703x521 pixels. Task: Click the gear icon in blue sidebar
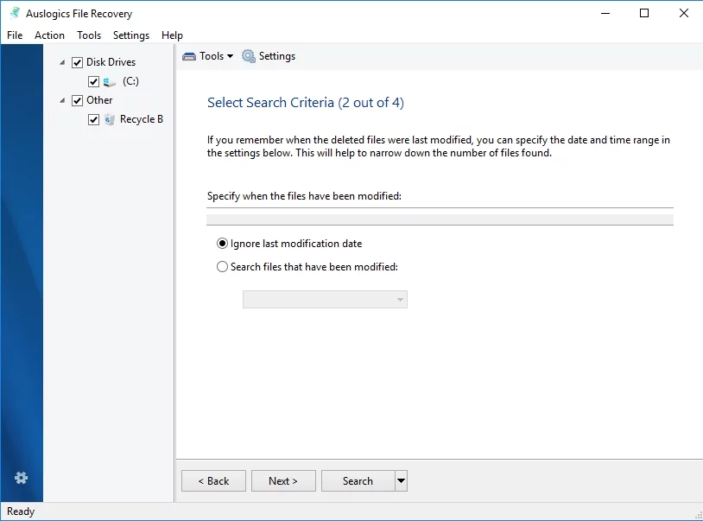[x=22, y=478]
